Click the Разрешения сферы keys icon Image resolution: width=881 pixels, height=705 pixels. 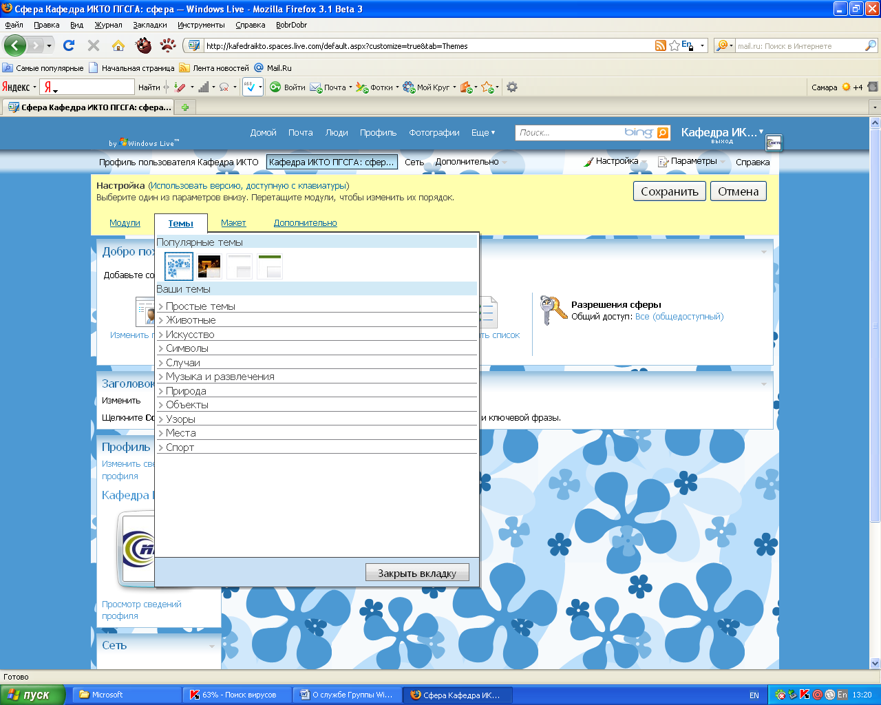pyautogui.click(x=553, y=311)
